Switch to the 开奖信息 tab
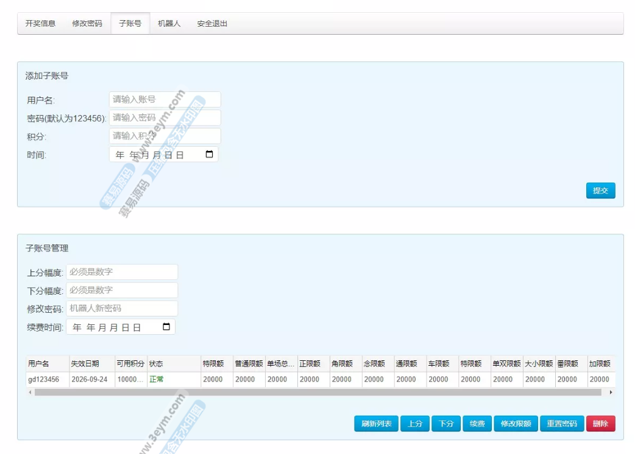Image resolution: width=635 pixels, height=454 pixels. pos(40,24)
